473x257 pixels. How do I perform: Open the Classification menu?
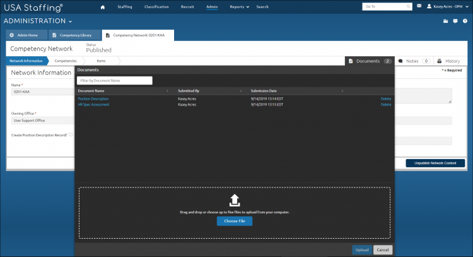pyautogui.click(x=156, y=7)
